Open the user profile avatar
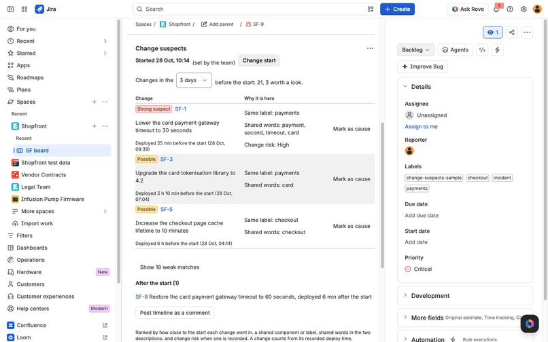This screenshot has width=548, height=342. coord(537,9)
